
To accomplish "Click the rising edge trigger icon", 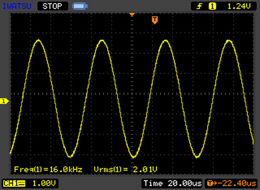I will pyautogui.click(x=199, y=6).
